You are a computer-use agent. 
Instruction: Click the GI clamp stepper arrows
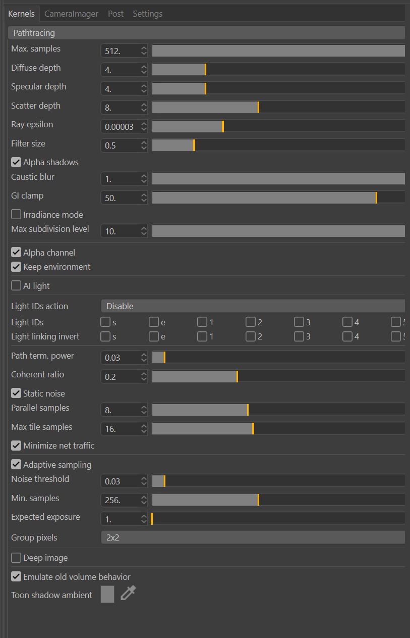pyautogui.click(x=144, y=198)
